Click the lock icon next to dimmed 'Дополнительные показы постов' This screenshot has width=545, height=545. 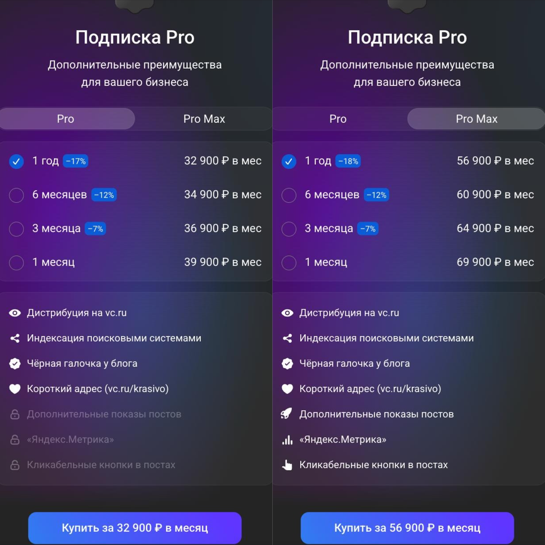pos(15,414)
